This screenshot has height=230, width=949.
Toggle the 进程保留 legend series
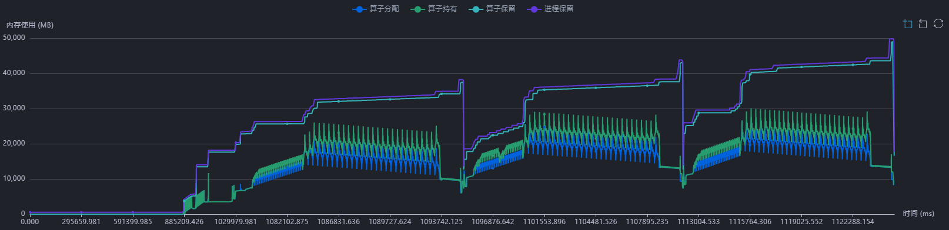pos(550,9)
